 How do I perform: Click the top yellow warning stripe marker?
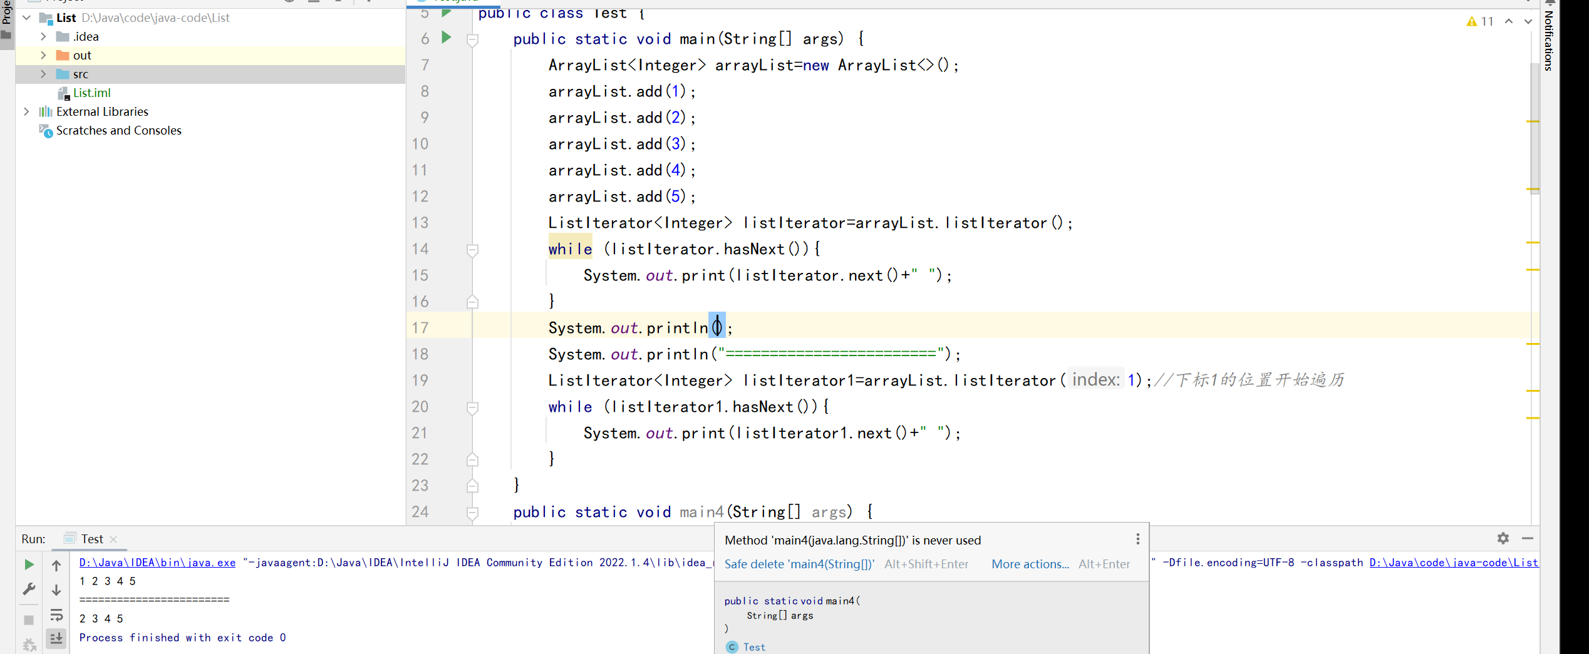click(1533, 121)
